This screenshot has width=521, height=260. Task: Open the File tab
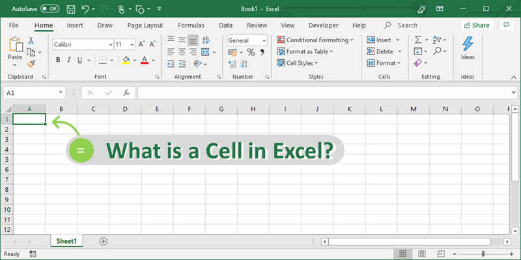pyautogui.click(x=14, y=25)
